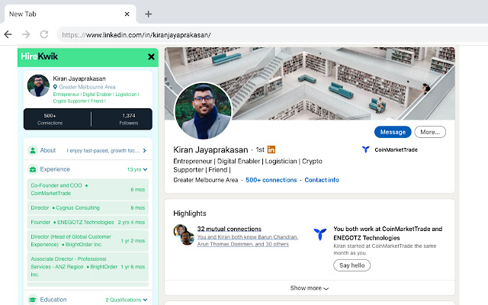This screenshot has width=488, height=305.
Task: Close the HireKwik panel with the X
Action: coord(151,56)
